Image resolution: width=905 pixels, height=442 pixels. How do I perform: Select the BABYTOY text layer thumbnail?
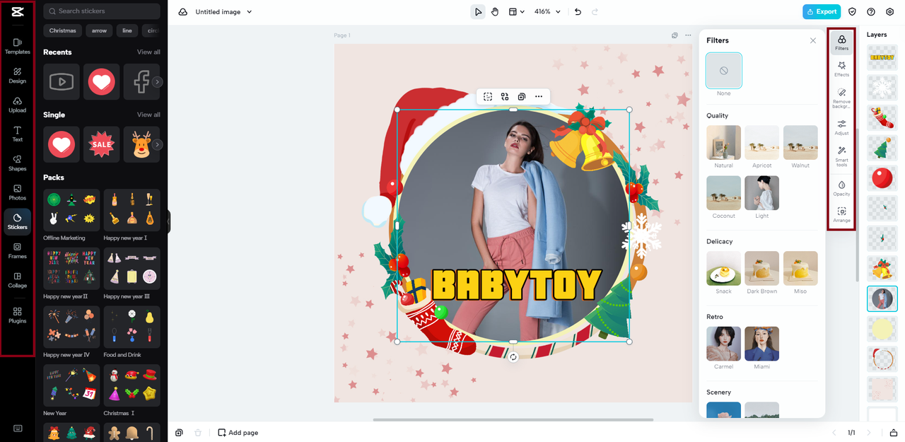pyautogui.click(x=882, y=57)
